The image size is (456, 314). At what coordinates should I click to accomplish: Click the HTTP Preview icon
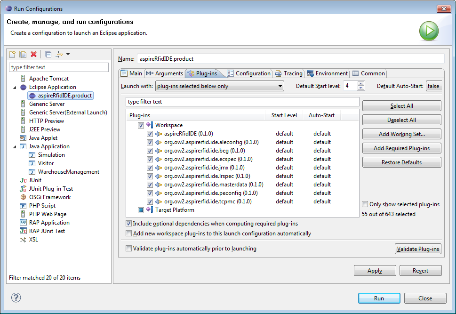[x=23, y=121]
